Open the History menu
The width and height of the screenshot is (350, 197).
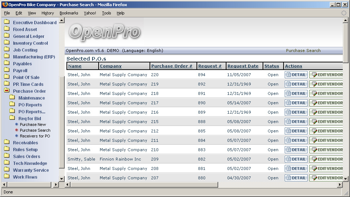[48, 13]
